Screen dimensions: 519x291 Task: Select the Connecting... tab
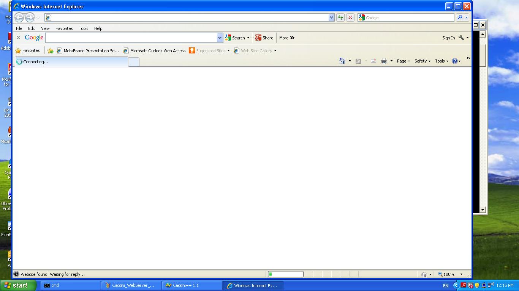coord(71,62)
